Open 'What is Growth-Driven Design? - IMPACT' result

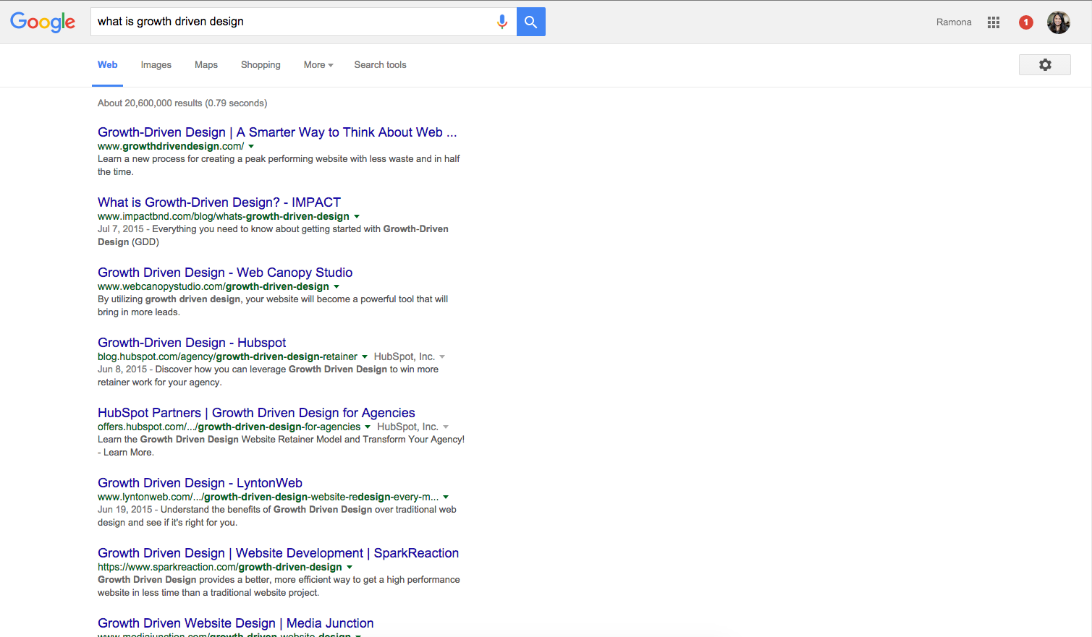tap(219, 202)
